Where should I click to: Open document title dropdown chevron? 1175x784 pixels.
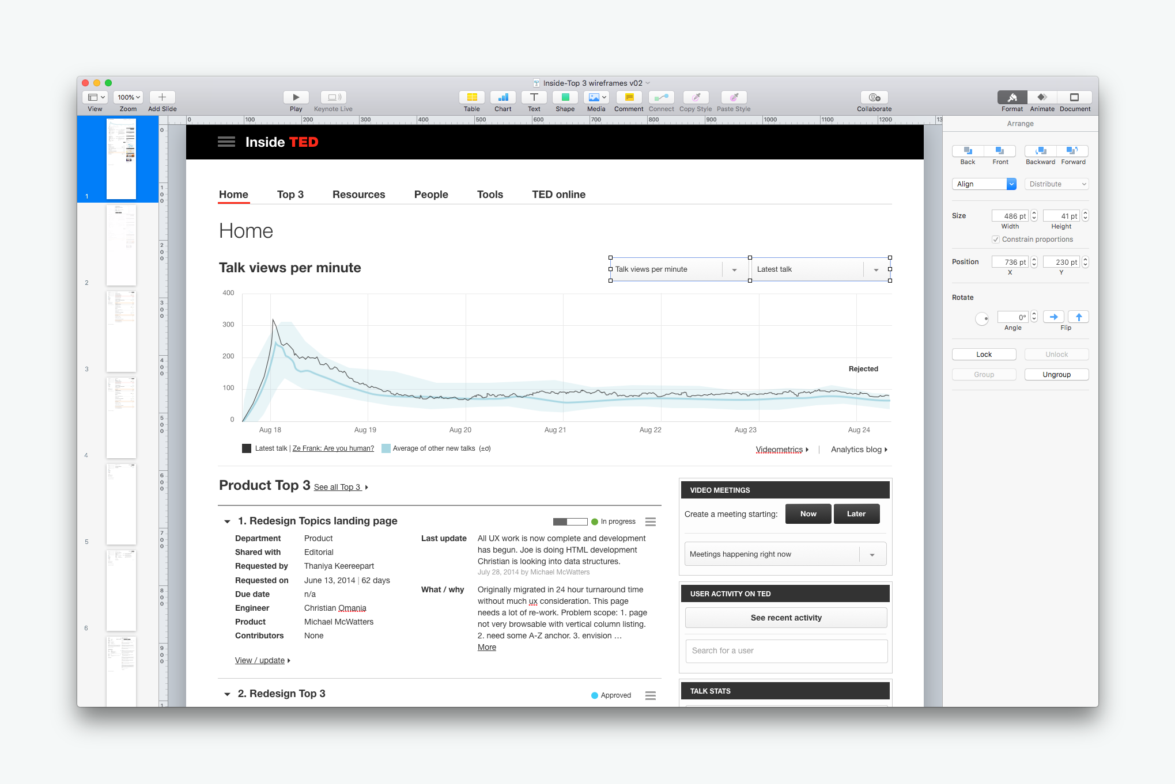(x=648, y=83)
